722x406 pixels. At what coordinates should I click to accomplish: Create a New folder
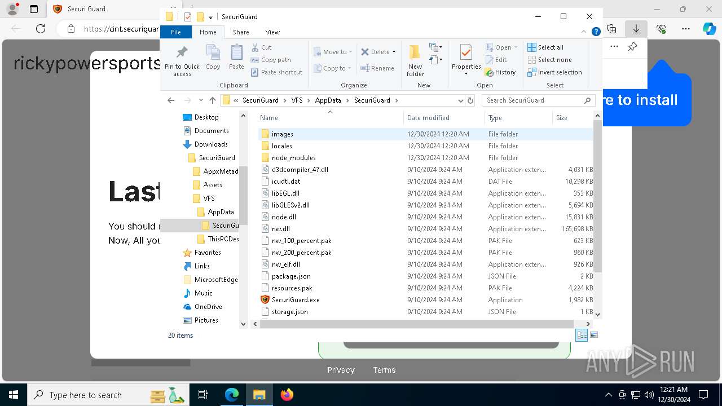click(x=415, y=60)
